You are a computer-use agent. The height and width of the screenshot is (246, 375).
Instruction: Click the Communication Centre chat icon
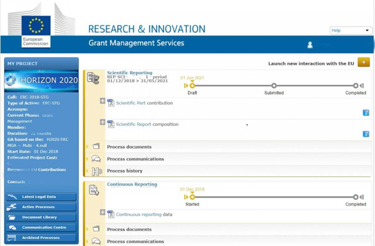(12, 227)
